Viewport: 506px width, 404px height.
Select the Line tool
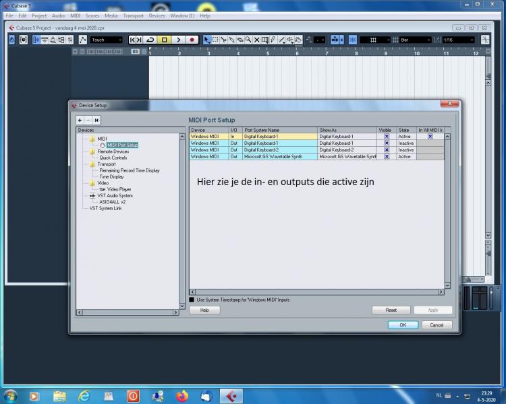[x=282, y=40]
